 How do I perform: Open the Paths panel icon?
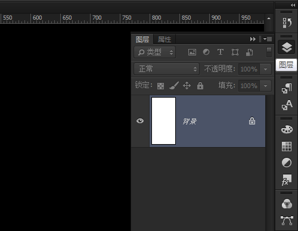coord(287,220)
